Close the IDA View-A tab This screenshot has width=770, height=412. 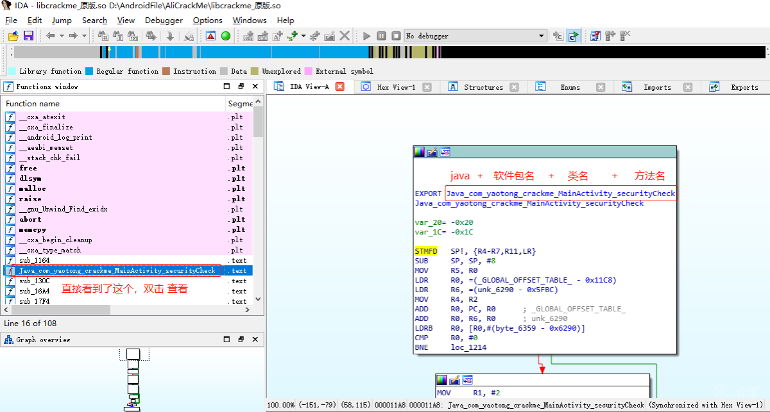[339, 87]
